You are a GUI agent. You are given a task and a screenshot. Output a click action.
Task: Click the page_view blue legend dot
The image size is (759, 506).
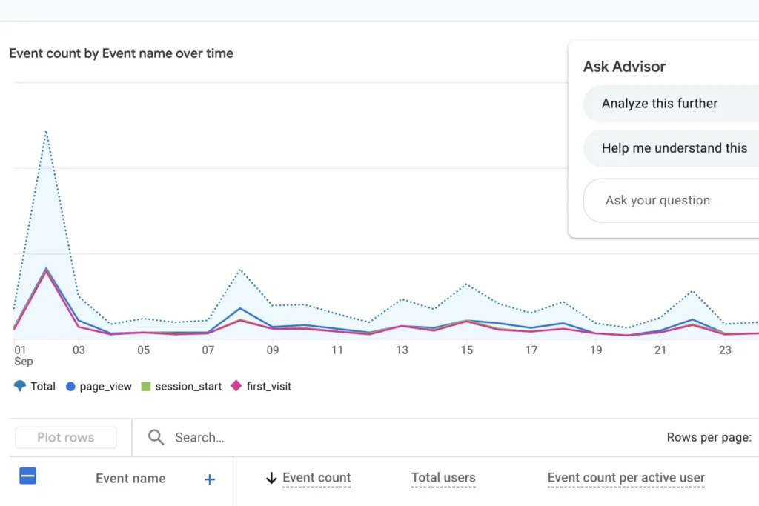pos(70,387)
